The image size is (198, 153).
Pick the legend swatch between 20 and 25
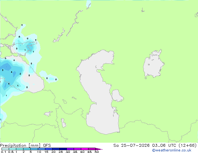[x=56, y=149]
